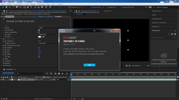Select the Unified Camera tool
This screenshot has height=100, width=179.
click(17, 7)
